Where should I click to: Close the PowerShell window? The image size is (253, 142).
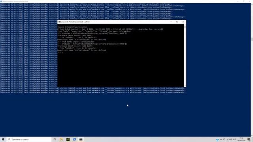[x=250, y=1]
